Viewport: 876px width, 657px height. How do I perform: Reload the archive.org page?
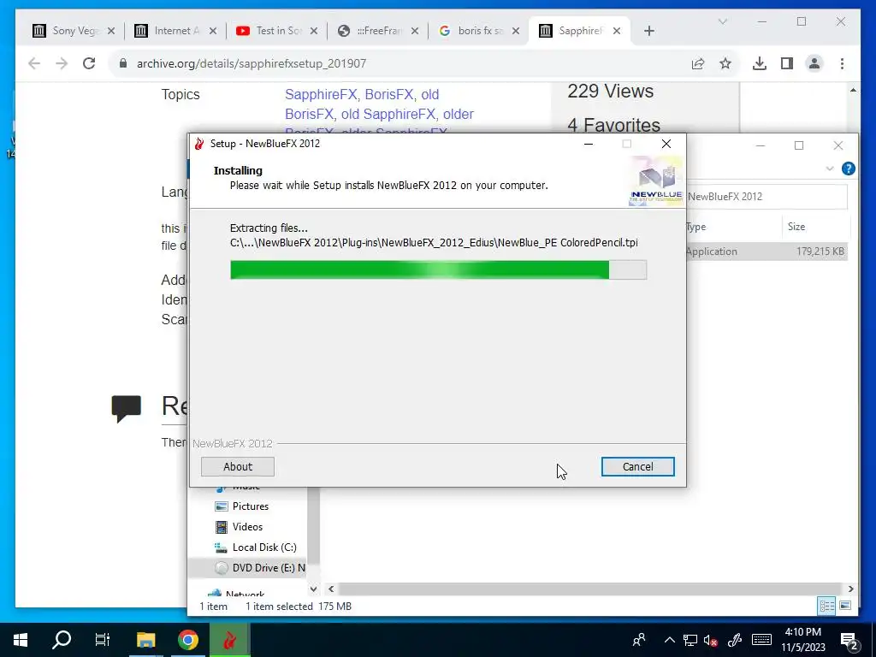[x=89, y=63]
